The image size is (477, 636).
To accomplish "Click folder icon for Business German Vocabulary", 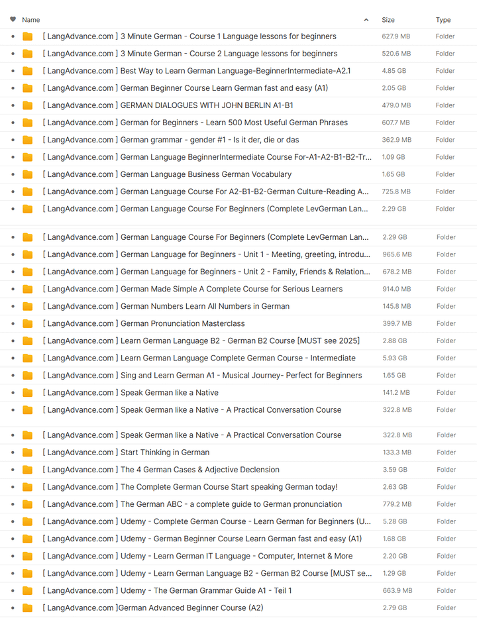I will tap(28, 174).
